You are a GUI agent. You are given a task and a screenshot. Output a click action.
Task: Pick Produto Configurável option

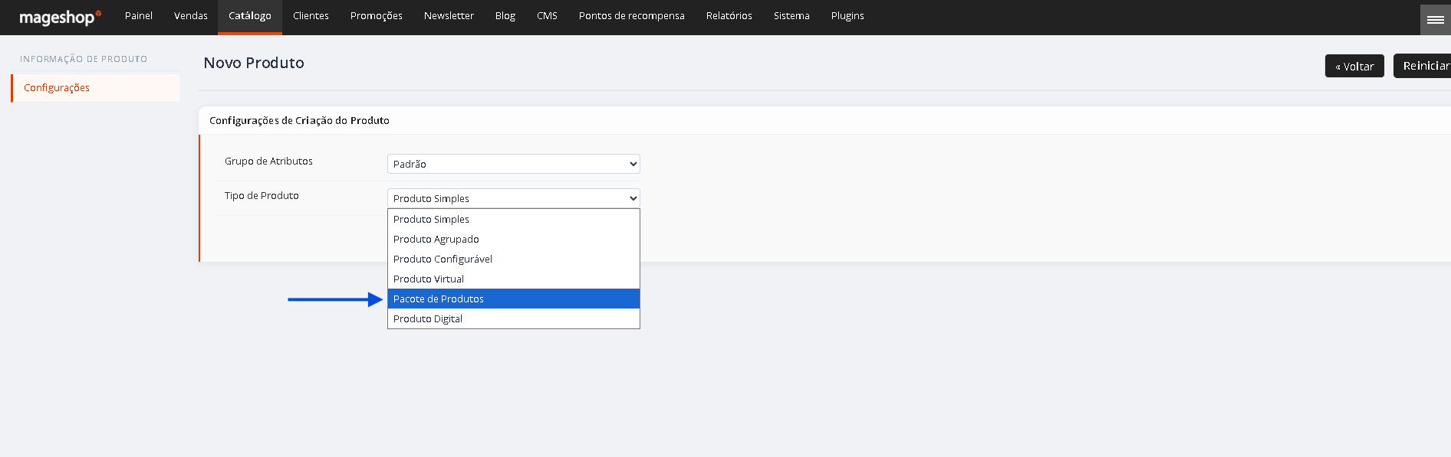click(513, 259)
